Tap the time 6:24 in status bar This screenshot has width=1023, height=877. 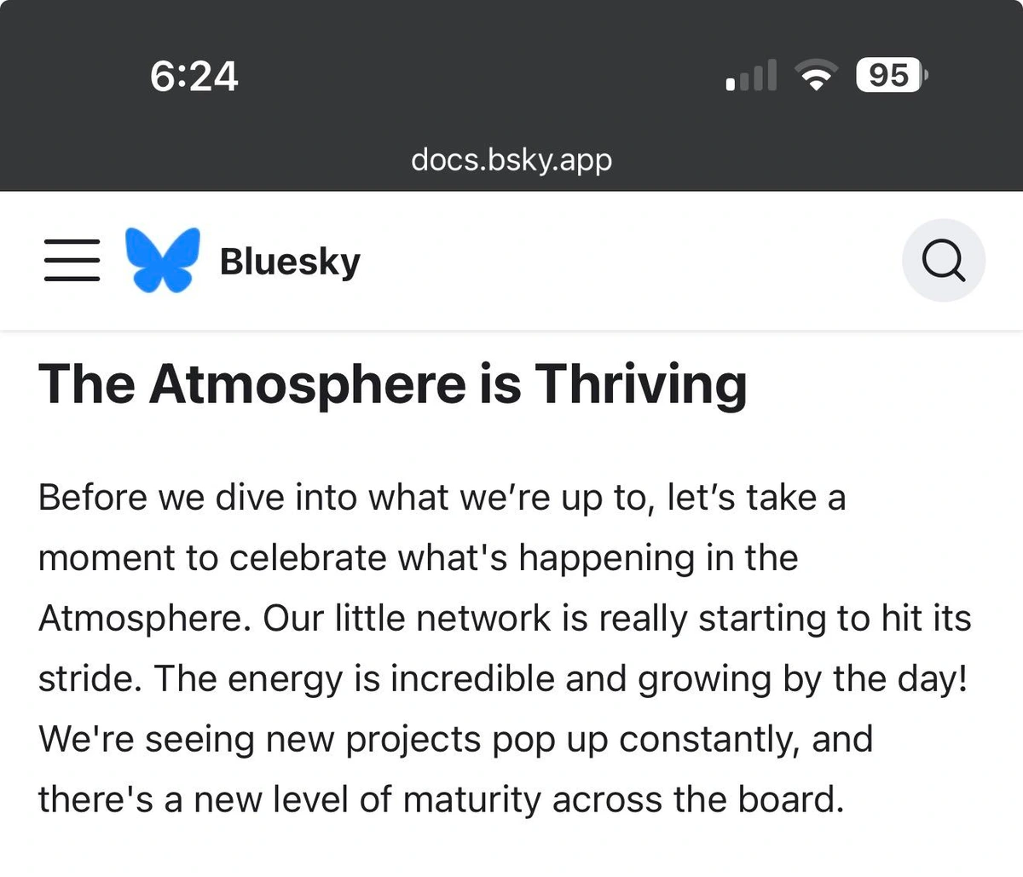(x=194, y=75)
